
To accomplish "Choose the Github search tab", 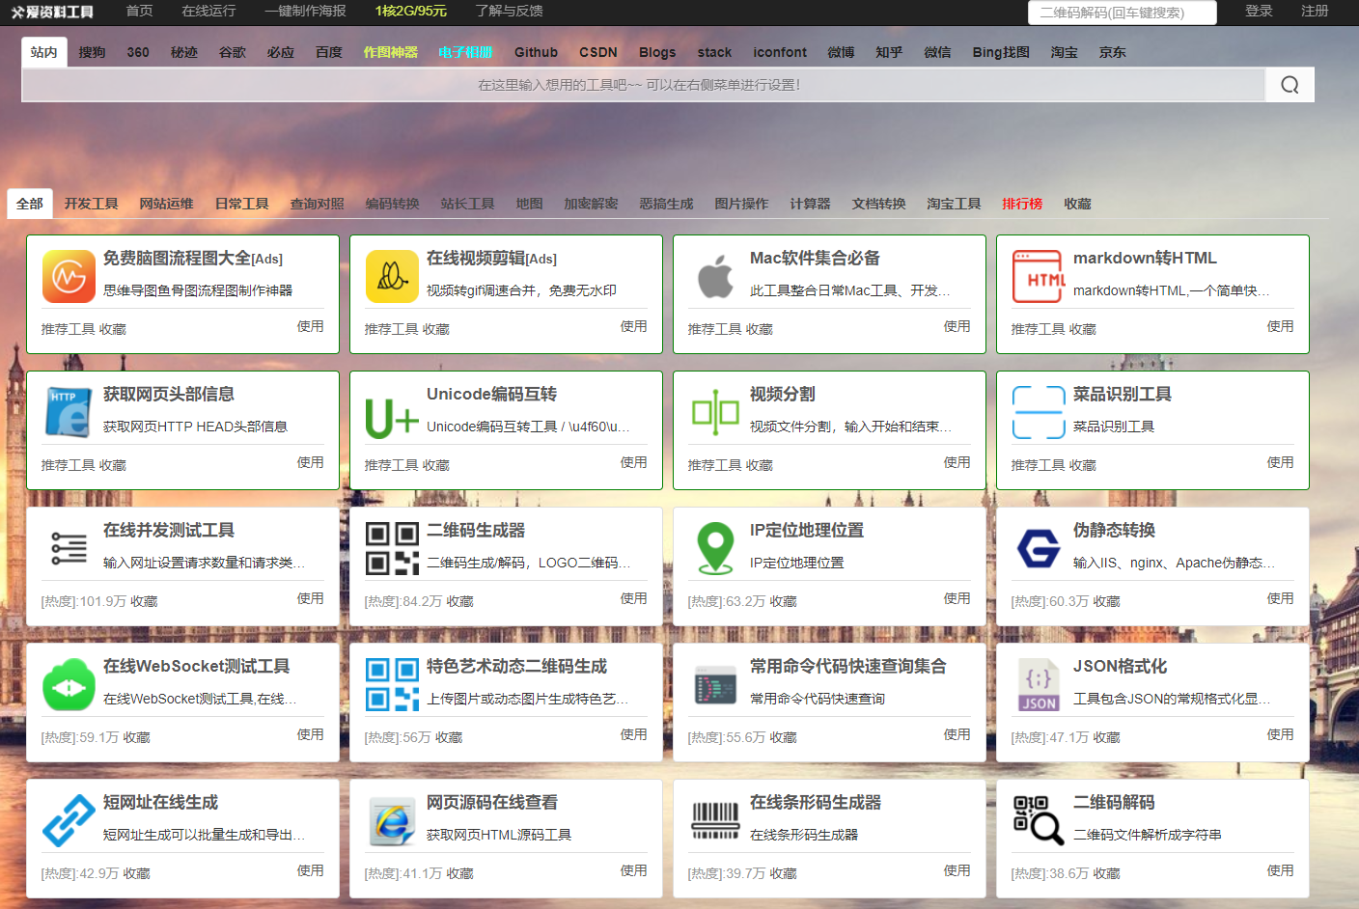I will 536,52.
